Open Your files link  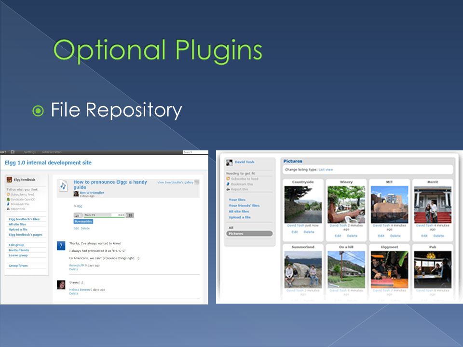click(x=237, y=200)
